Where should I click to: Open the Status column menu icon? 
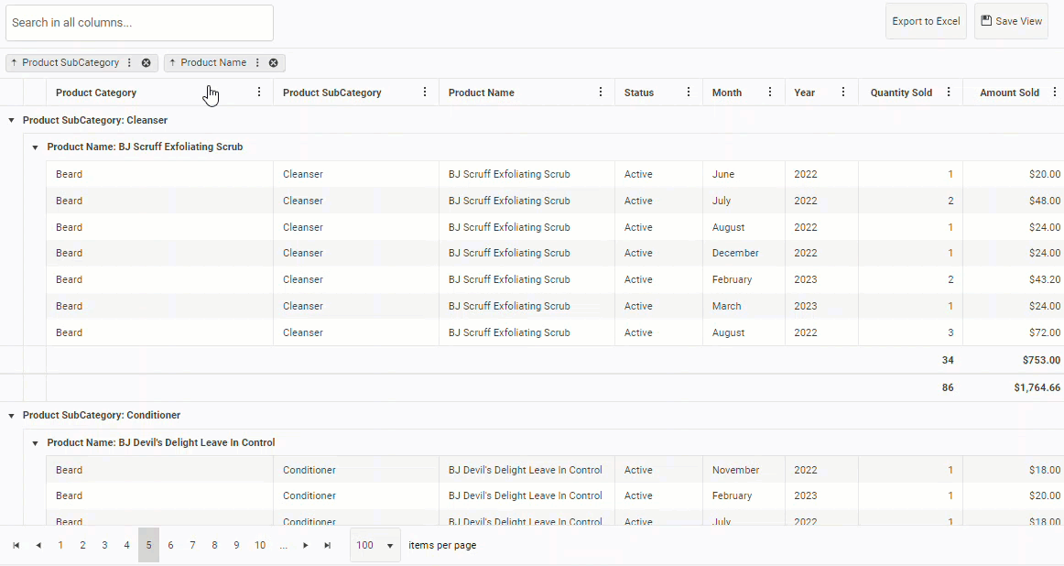coord(689,93)
